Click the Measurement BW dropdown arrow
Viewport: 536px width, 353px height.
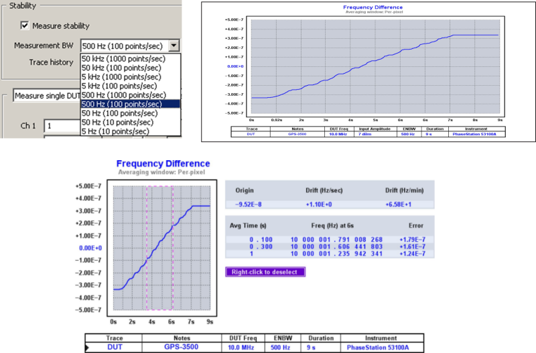click(174, 46)
